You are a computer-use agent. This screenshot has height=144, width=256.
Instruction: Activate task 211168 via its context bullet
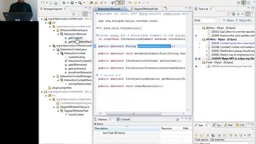point(199,47)
